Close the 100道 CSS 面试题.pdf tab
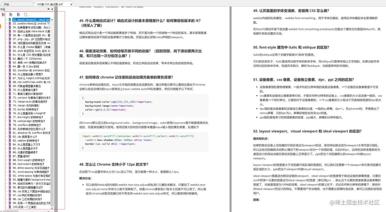Image resolution: width=386 pixels, height=212 pixels. click(x=72, y=4)
